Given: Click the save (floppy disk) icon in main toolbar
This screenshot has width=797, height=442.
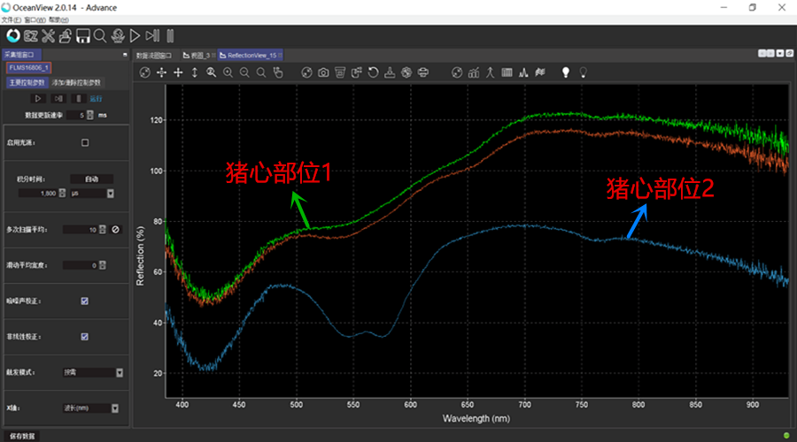Looking at the screenshot, I should pyautogui.click(x=82, y=35).
